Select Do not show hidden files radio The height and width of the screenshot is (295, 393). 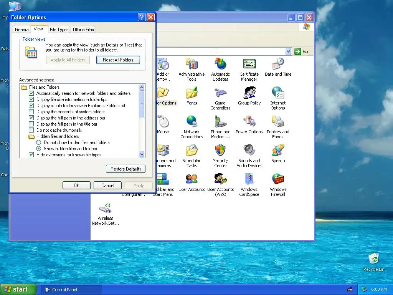tap(39, 143)
